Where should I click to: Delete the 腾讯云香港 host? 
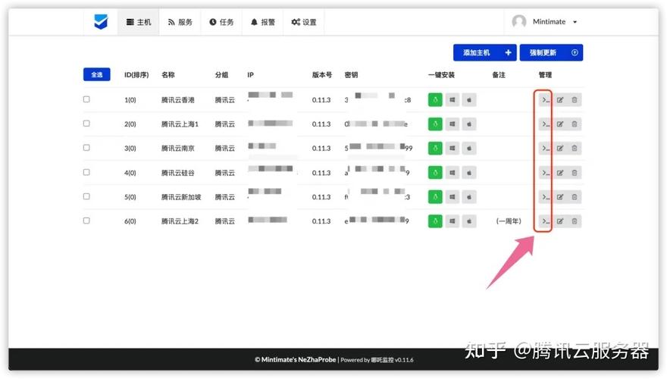(x=575, y=100)
